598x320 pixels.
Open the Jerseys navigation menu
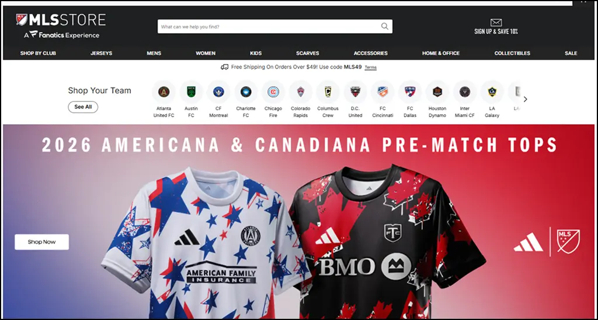coord(101,53)
